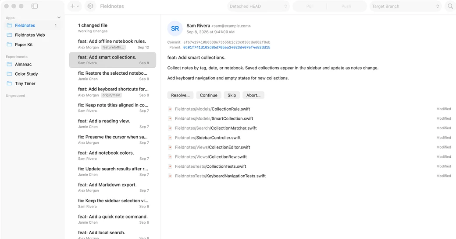The width and height of the screenshot is (456, 239).
Task: Open Fieldnotes/Models/CollectionRule.swift file name
Action: (x=212, y=109)
